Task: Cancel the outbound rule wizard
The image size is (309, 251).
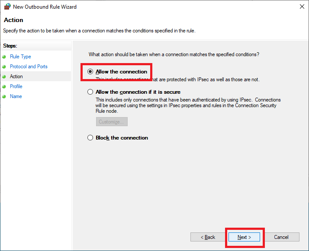Action: [x=281, y=237]
